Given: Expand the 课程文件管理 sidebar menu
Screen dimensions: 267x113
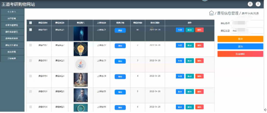Looking at the screenshot, I should (x=12, y=45).
